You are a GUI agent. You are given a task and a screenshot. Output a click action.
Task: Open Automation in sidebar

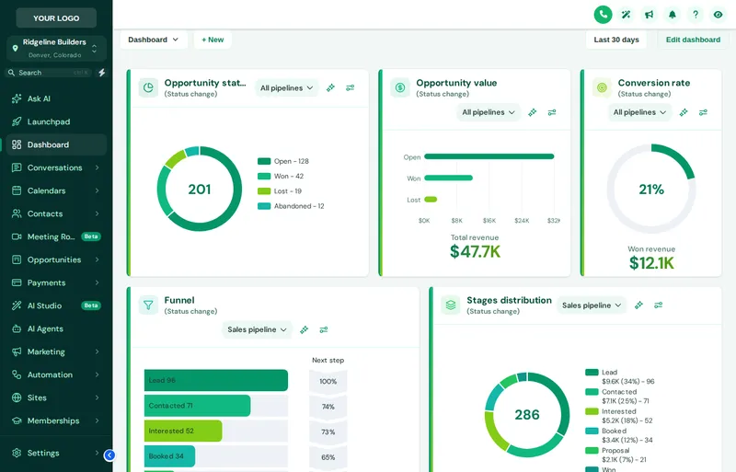tap(56, 374)
